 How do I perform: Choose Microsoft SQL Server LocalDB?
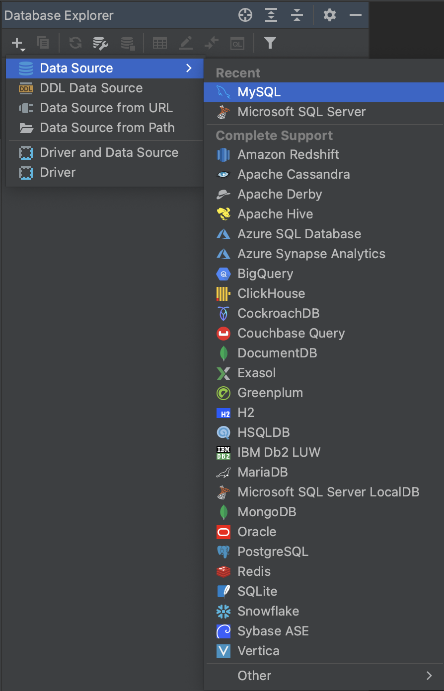pos(324,492)
